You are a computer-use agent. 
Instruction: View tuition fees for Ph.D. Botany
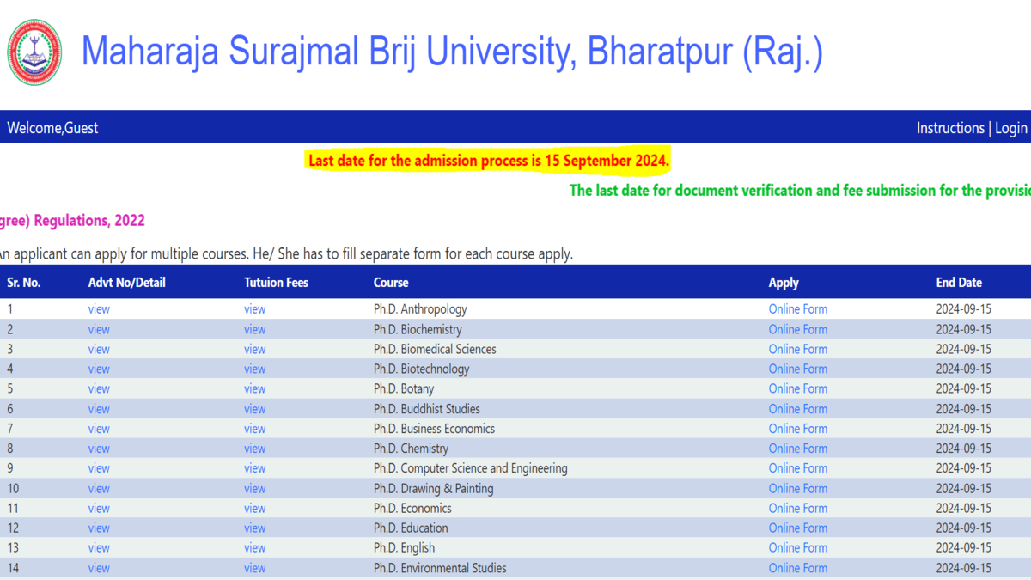(x=255, y=388)
